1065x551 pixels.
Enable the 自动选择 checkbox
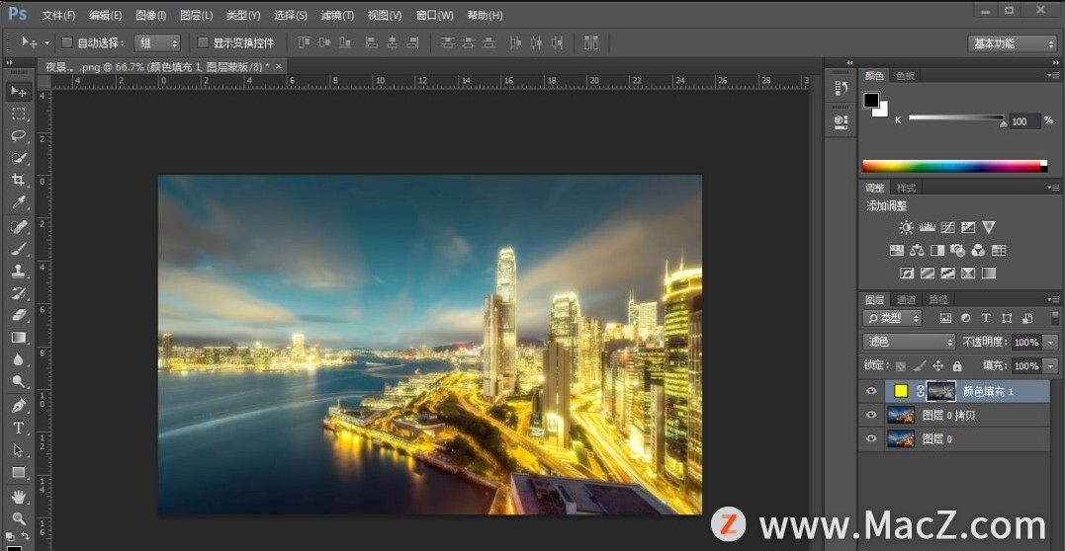(x=66, y=42)
